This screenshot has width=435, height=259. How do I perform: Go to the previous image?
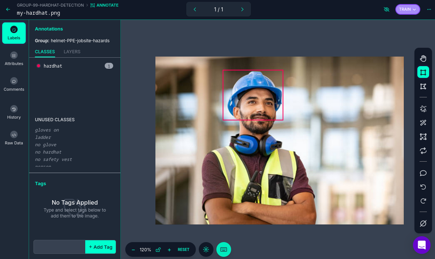coord(195,10)
